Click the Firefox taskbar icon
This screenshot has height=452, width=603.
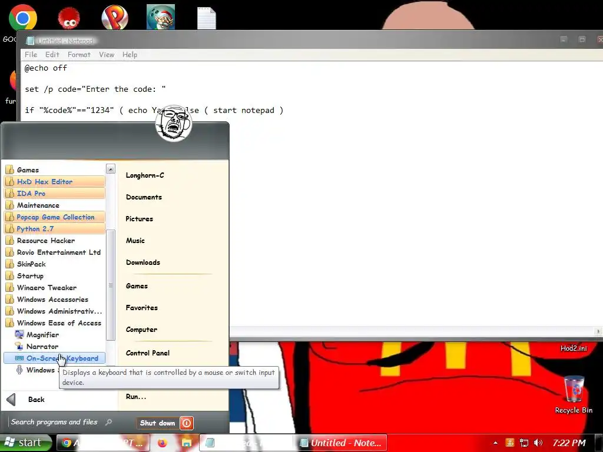point(163,443)
